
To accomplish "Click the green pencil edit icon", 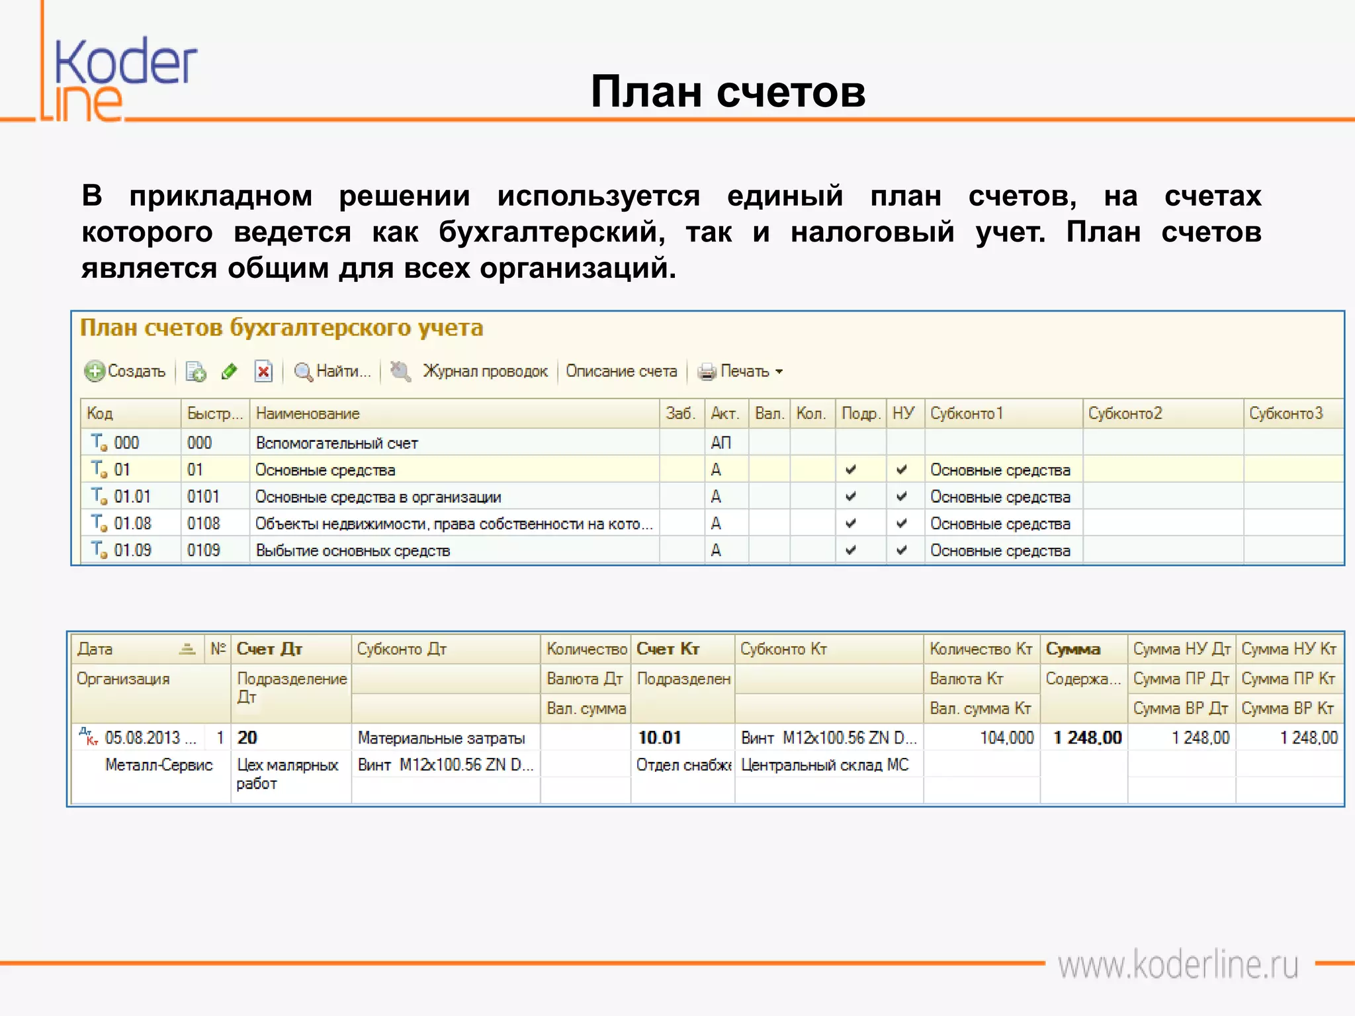I will click(x=230, y=372).
